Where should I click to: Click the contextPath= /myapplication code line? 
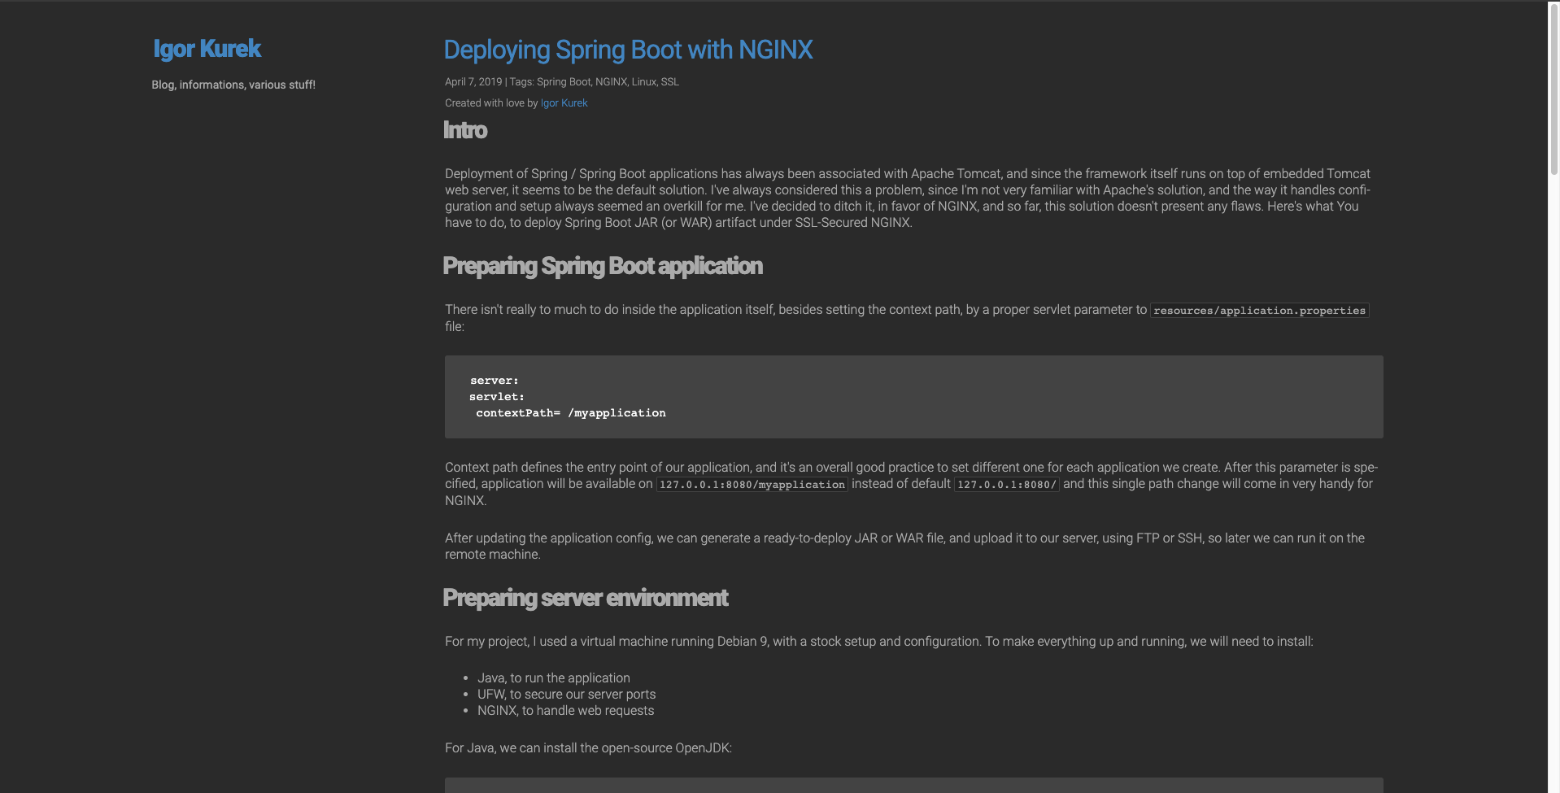click(x=571, y=413)
